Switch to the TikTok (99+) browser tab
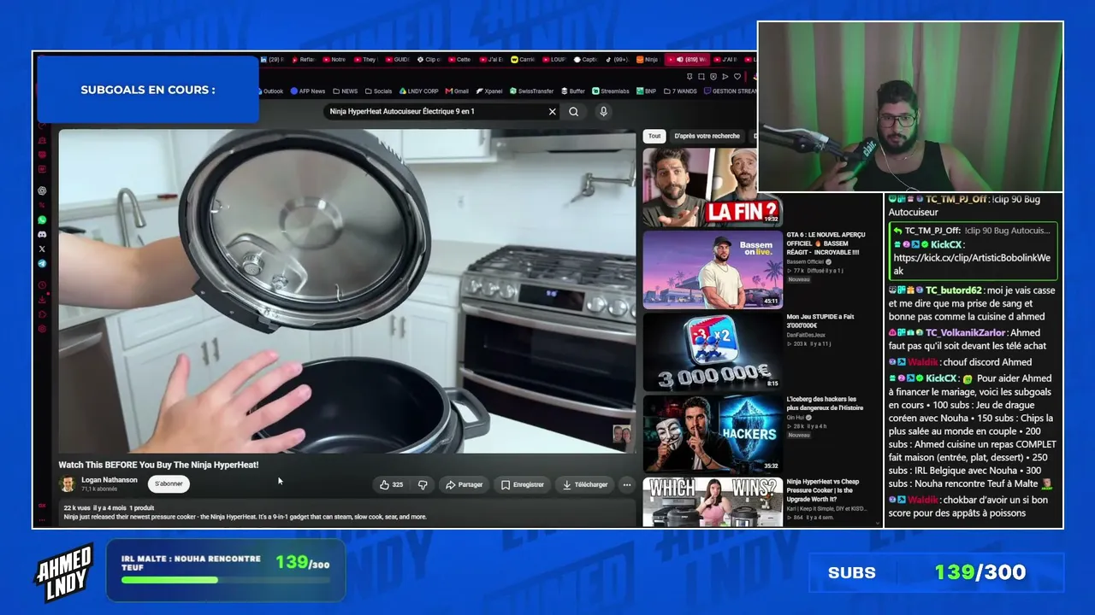The image size is (1095, 615). (x=617, y=60)
